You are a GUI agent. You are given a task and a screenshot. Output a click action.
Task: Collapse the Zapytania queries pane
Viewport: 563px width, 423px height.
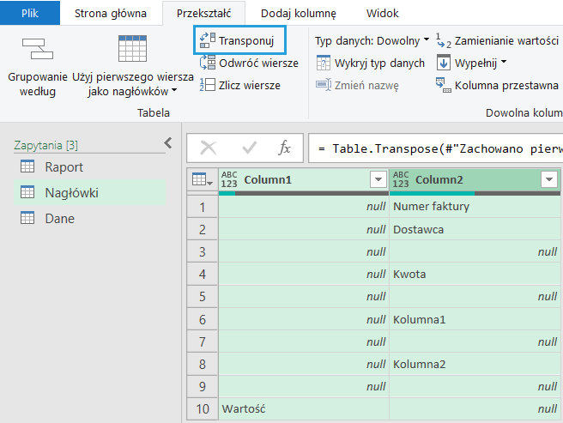(x=168, y=143)
